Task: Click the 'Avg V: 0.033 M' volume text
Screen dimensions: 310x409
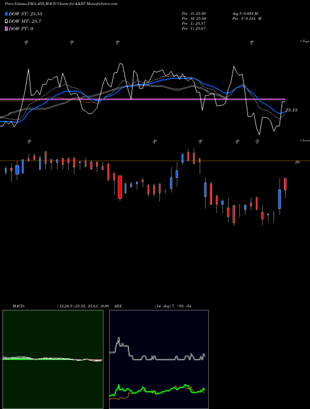Action: [x=245, y=14]
